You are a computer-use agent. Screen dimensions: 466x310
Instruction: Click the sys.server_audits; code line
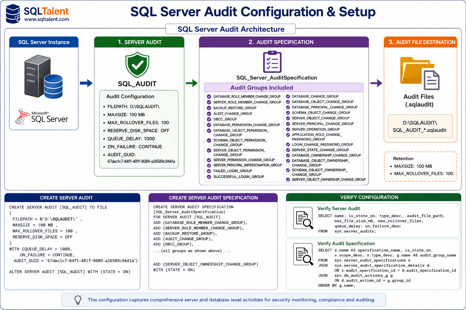(347, 231)
